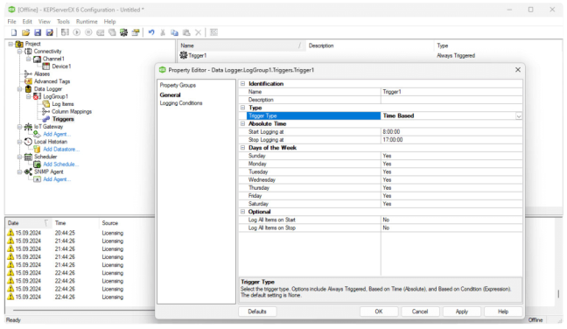This screenshot has width=567, height=329.
Task: Collapse the Absolute Time section
Action: pos(243,123)
